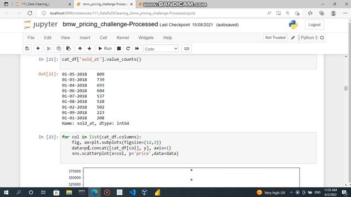Screen dimensions: 351x197
Task: Open the read aloud icon in address bar
Action: click(x=269, y=13)
